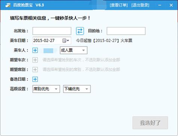The image size is (178, 136).
Task: Click the heading 填写车票相关信息，一键秒杀快人一步！
Action: 50,18
